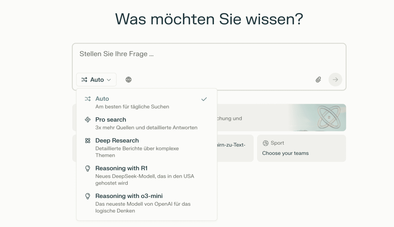Click the globe sources icon
394x227 pixels.
coord(129,79)
